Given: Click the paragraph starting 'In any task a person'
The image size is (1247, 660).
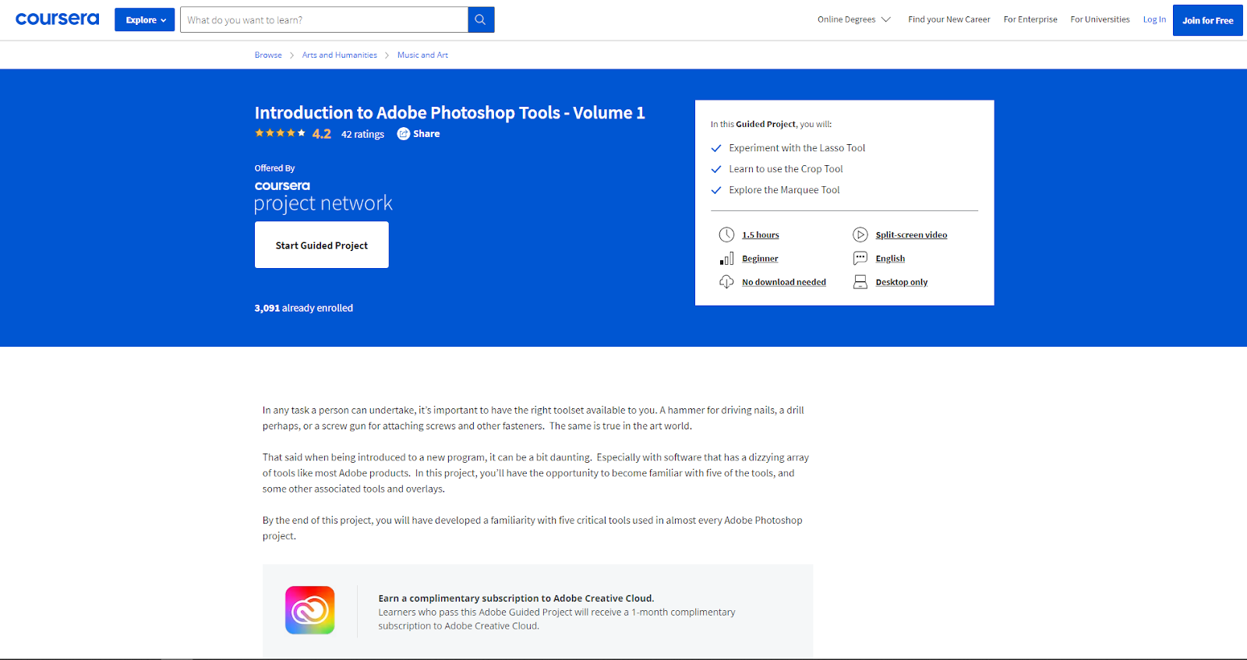Looking at the screenshot, I should coord(533,418).
